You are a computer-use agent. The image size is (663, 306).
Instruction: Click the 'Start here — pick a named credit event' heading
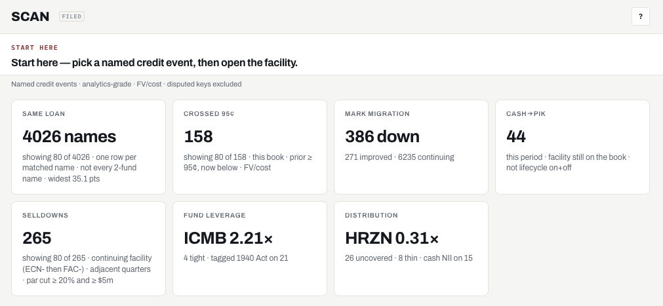tap(154, 62)
